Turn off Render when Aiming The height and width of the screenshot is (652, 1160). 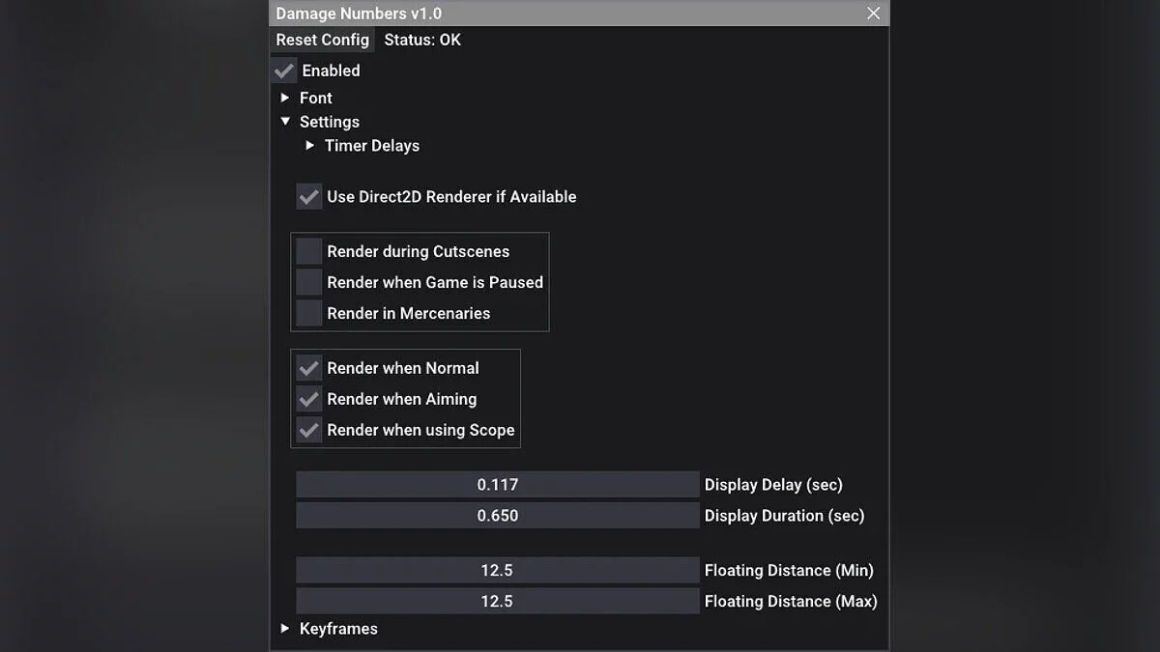[x=309, y=399]
